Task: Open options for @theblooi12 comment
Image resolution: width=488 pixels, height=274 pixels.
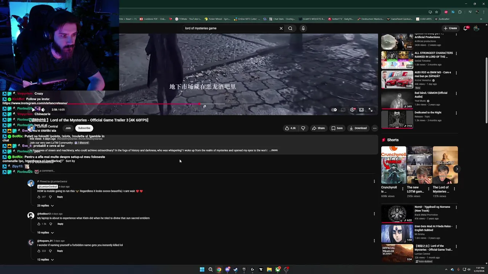Action: (374, 214)
